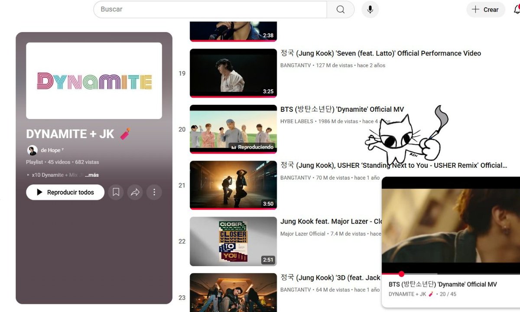Screen dimensions: 520x312
Task: Open Jung Kook 3D video thumbnail
Action: tap(233, 292)
